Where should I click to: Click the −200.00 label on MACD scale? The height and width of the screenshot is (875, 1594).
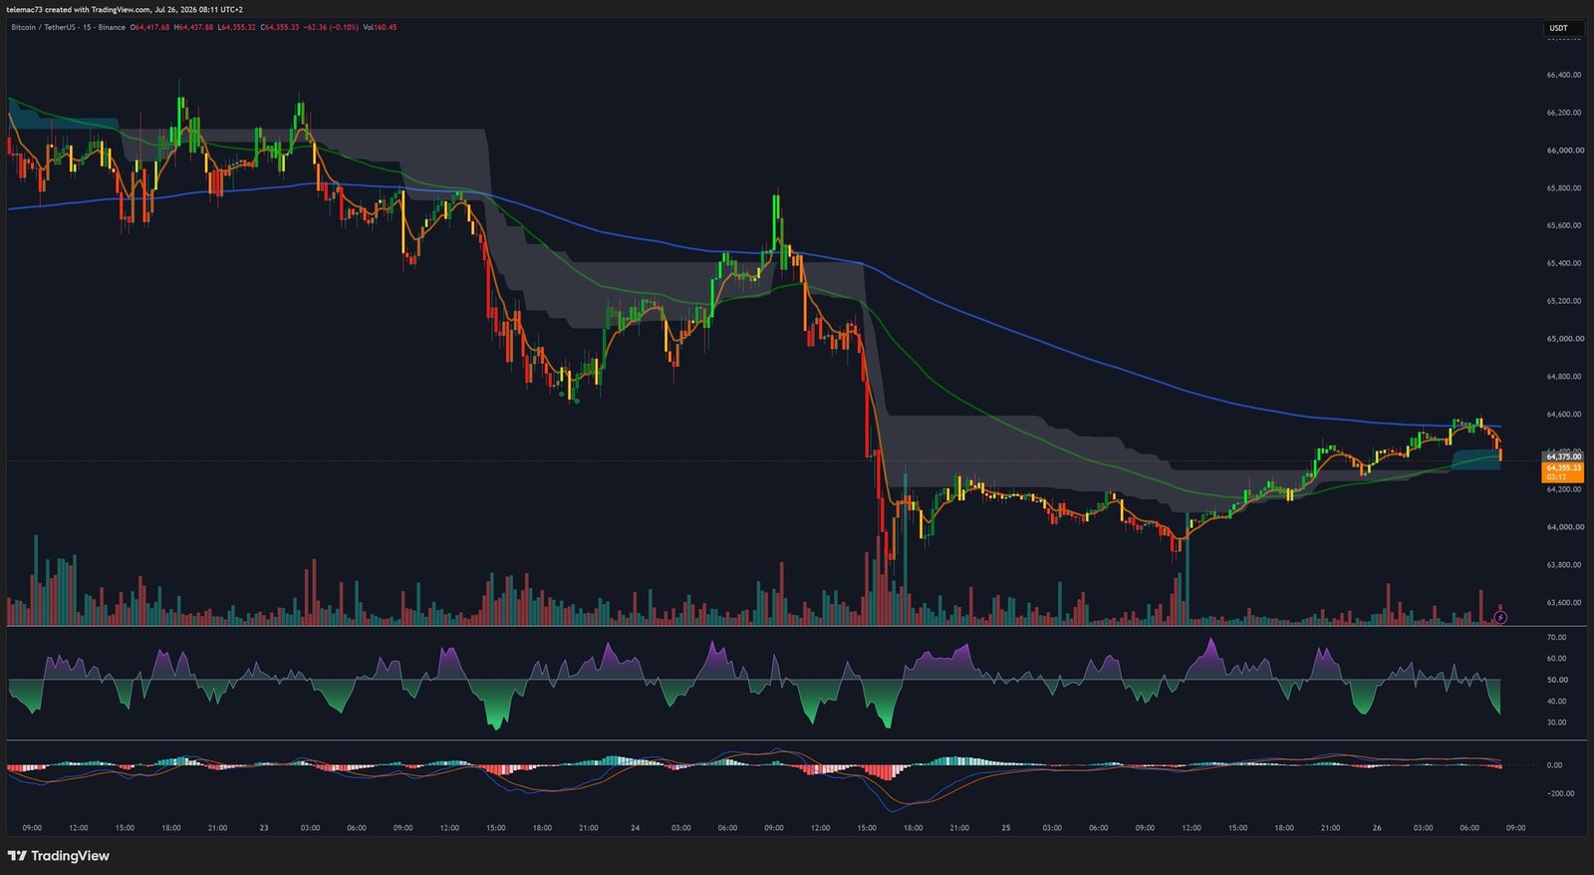pos(1561,794)
